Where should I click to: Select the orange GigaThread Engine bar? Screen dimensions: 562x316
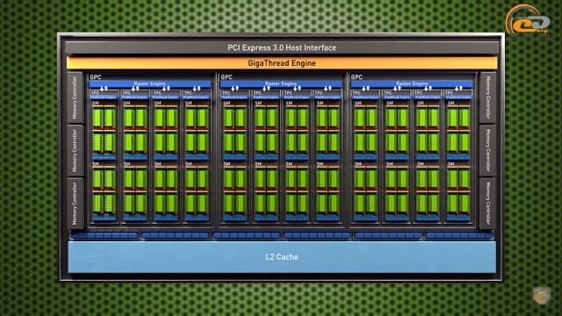pyautogui.click(x=282, y=63)
